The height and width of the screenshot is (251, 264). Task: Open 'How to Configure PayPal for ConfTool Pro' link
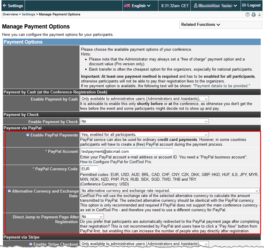(x=116, y=162)
